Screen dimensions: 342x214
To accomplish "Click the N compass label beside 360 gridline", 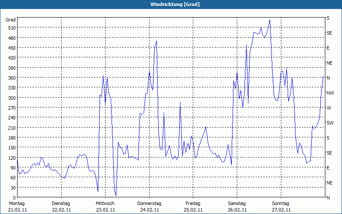I will click(328, 78).
